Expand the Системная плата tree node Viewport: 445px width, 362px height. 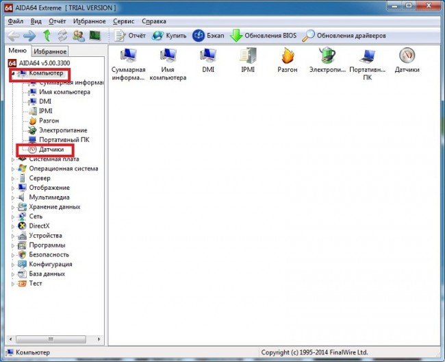pyautogui.click(x=13, y=159)
